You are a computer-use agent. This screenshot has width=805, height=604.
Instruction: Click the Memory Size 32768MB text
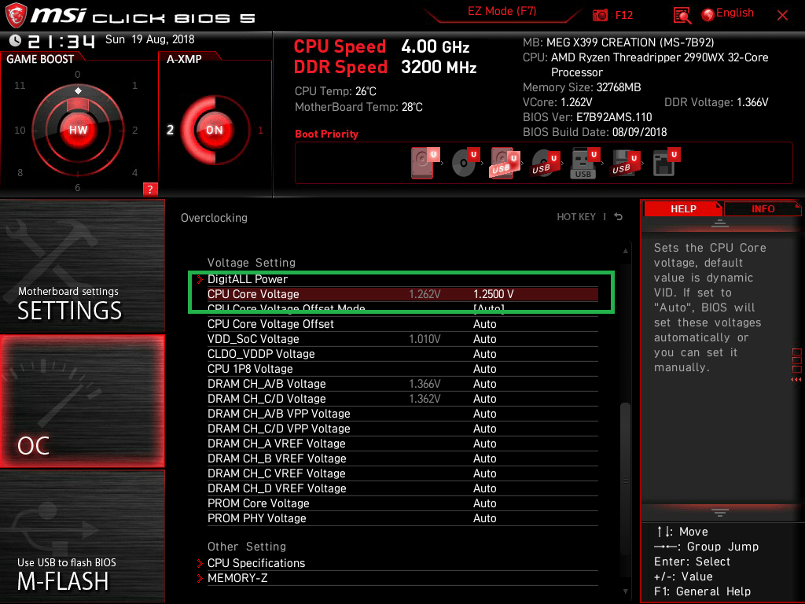pyautogui.click(x=582, y=87)
